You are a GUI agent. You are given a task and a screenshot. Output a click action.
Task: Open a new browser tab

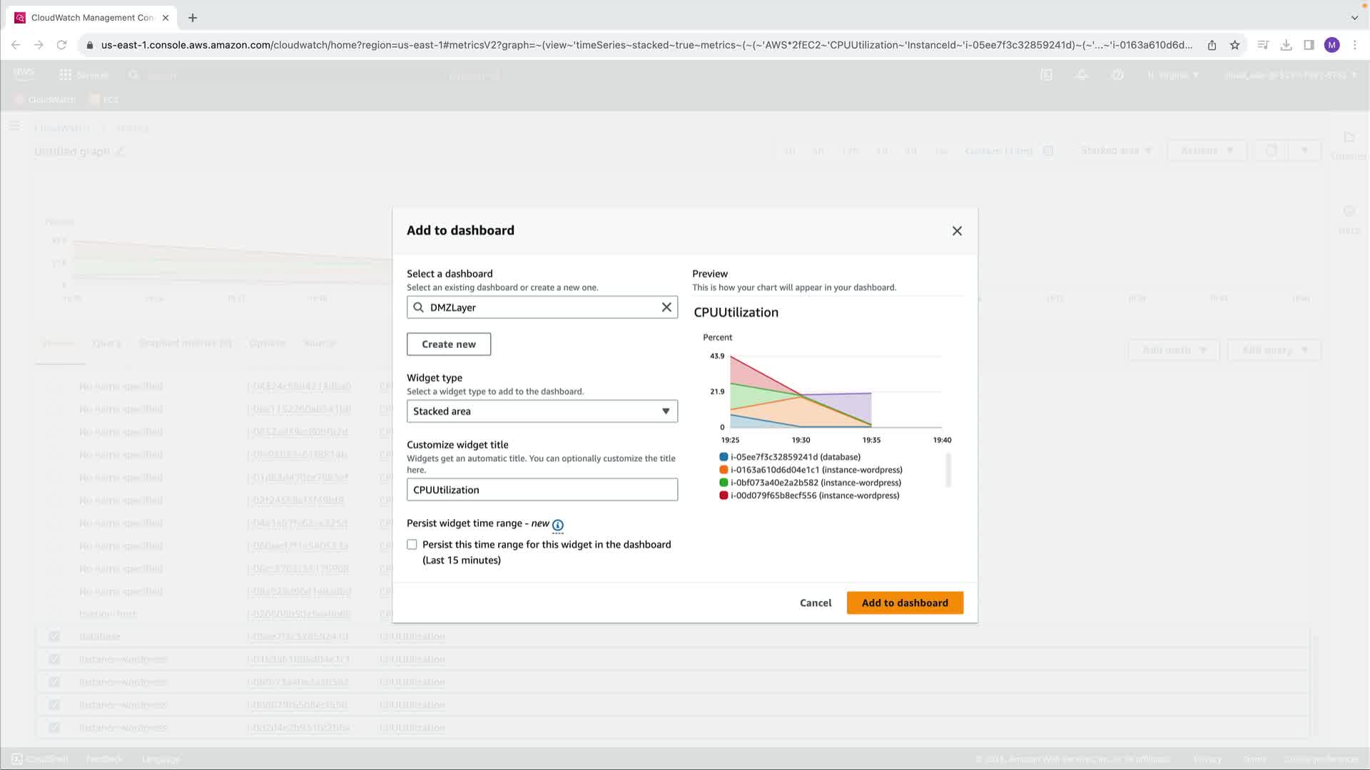point(193,18)
